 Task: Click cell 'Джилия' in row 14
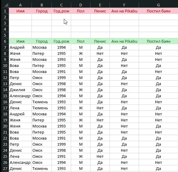pyautogui.click(x=20, y=90)
